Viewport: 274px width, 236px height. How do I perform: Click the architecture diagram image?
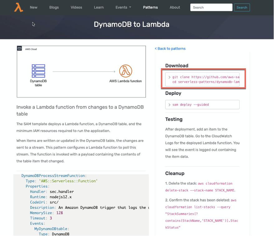coord(81,71)
